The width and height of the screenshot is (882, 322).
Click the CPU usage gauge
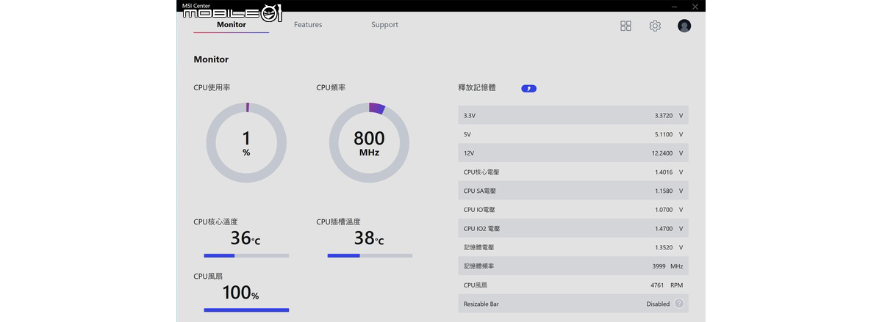(246, 142)
